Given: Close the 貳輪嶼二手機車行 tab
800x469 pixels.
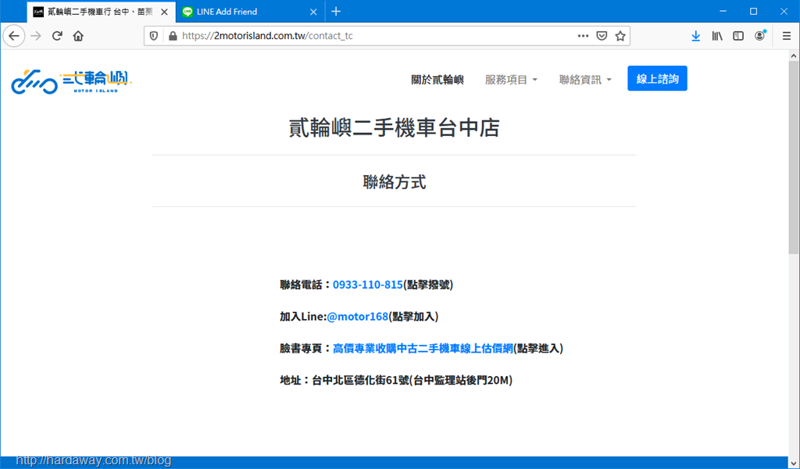Looking at the screenshot, I should (164, 12).
